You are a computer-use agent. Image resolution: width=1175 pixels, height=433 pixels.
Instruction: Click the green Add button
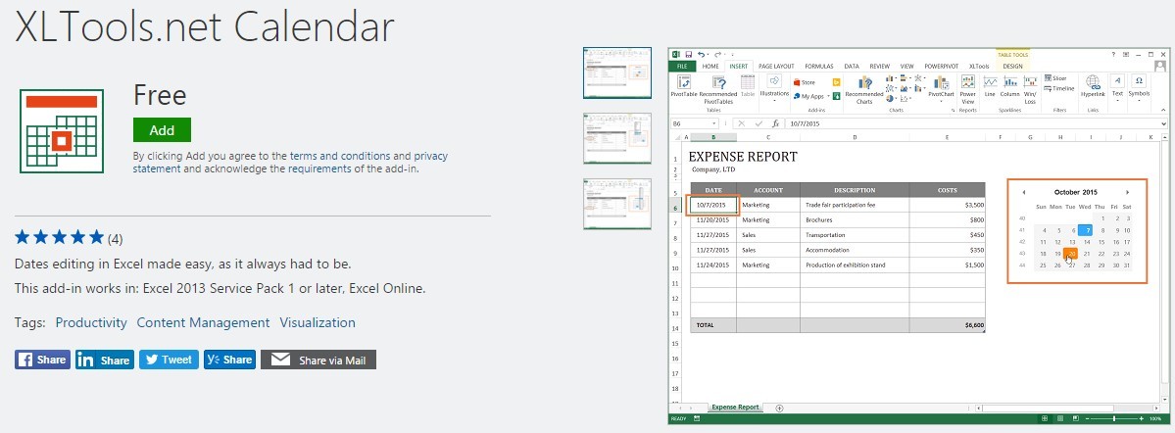point(162,129)
